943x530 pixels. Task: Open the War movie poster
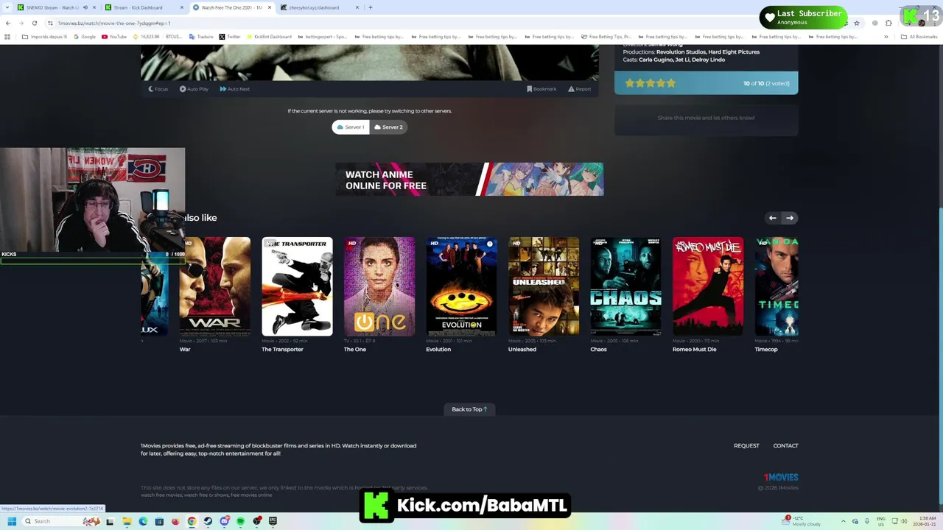tap(214, 286)
